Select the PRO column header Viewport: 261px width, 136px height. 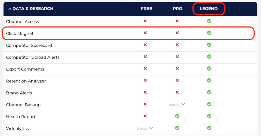pyautogui.click(x=177, y=9)
